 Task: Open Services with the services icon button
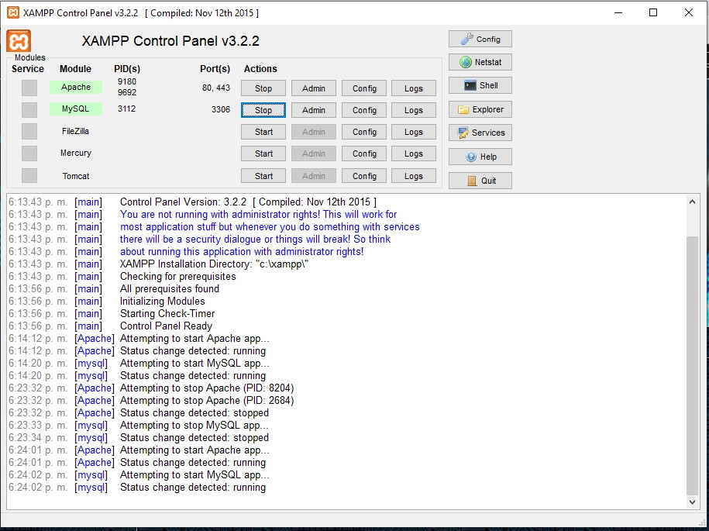click(480, 133)
